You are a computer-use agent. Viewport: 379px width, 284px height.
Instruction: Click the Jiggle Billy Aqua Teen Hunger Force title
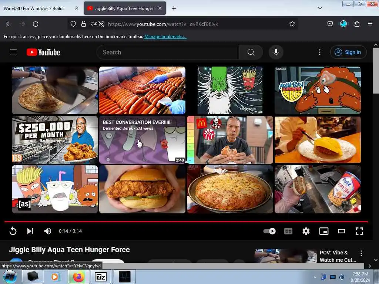click(69, 250)
